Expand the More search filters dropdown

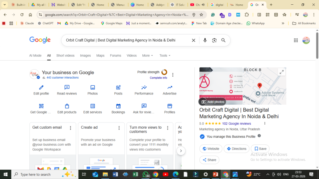pyautogui.click(x=147, y=56)
